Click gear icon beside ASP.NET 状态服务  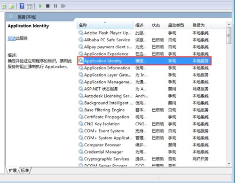pos(81,89)
